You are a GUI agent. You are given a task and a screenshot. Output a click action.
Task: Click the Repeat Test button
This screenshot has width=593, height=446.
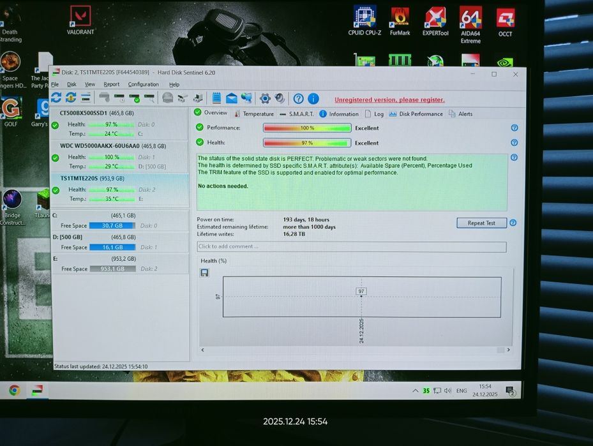point(481,223)
